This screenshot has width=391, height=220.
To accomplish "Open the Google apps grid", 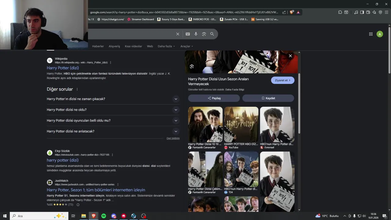I will [371, 34].
